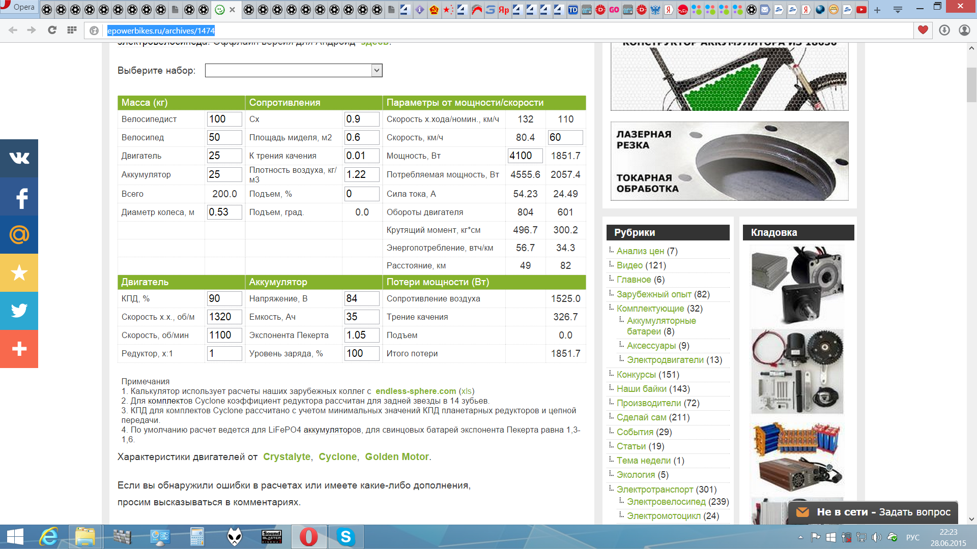Edit the Мощность 4100 field
The height and width of the screenshot is (549, 977).
525,156
